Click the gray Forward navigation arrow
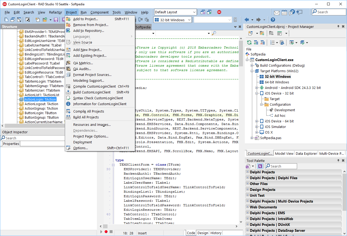Viewport: 347px width, 236px height. tap(258, 20)
